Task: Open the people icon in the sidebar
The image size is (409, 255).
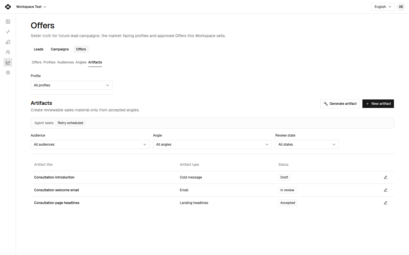Action: click(8, 52)
